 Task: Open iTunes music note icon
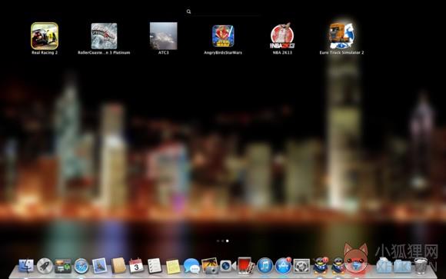tap(265, 266)
